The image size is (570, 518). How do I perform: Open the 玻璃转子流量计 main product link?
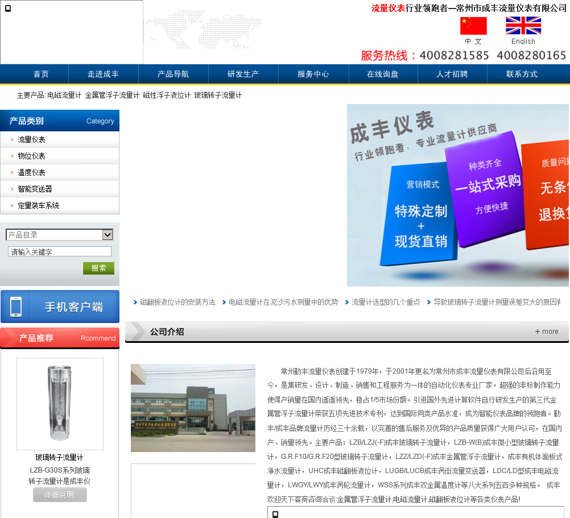coord(218,95)
